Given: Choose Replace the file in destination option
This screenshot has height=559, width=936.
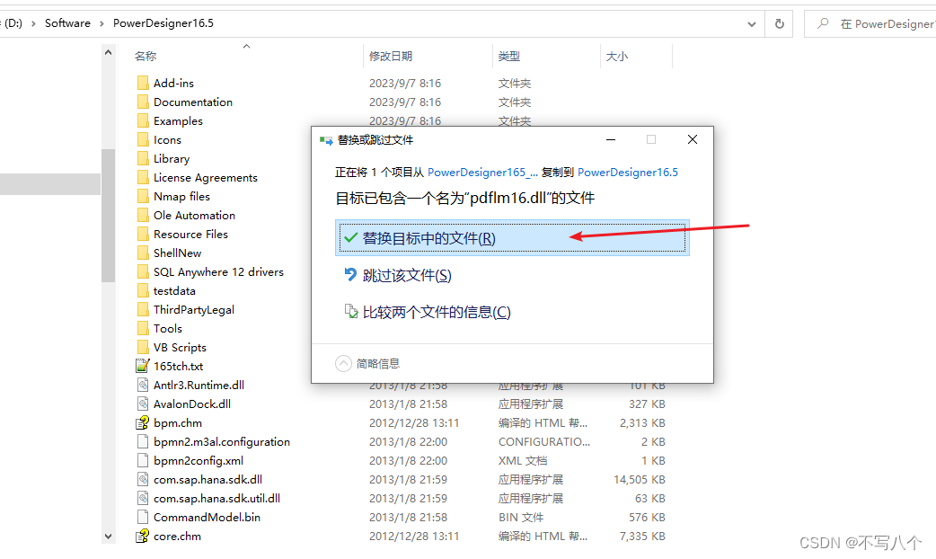Looking at the screenshot, I should (512, 238).
